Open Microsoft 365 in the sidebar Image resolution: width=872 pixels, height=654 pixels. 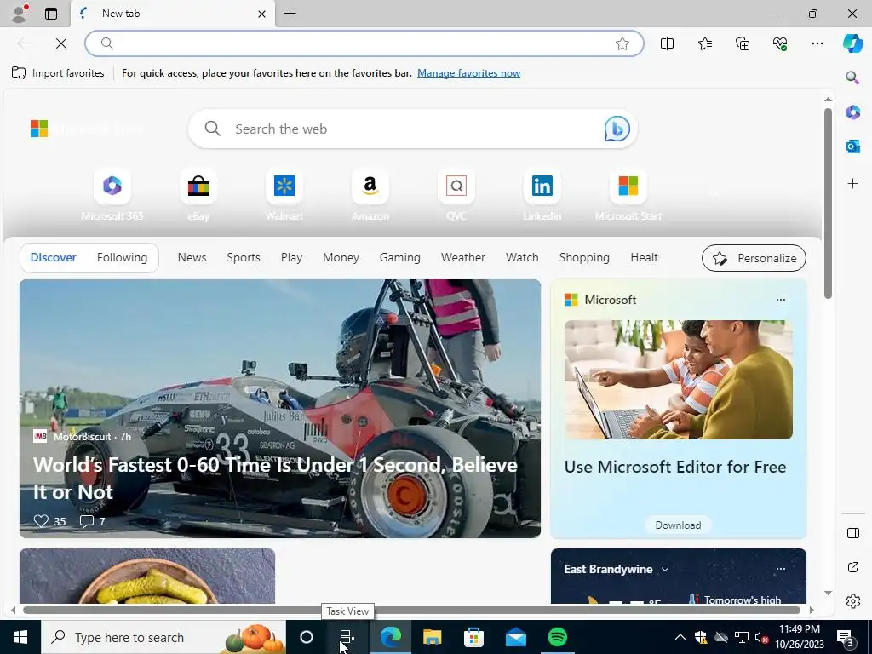tap(852, 112)
